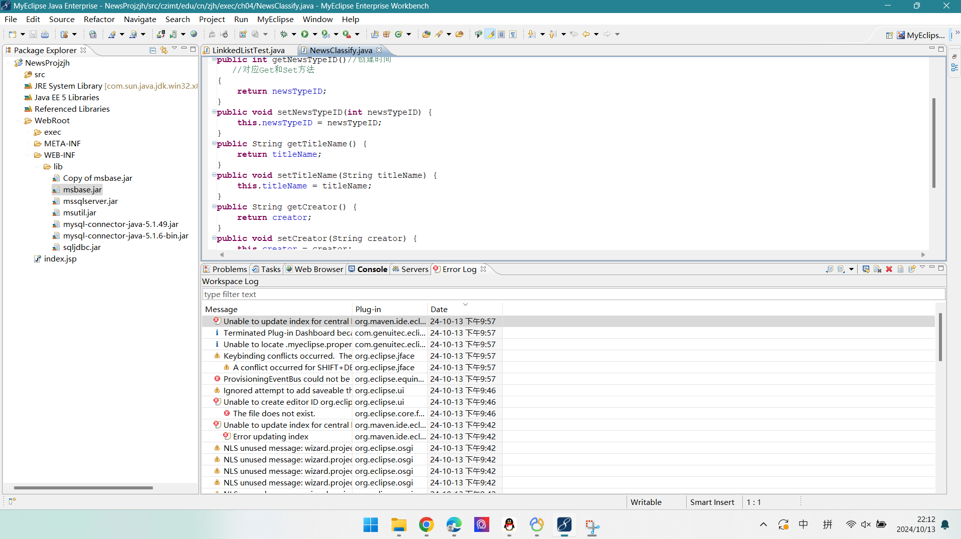This screenshot has width=961, height=539.
Task: Switch to the LinkkedListTest.java tab
Action: click(248, 50)
